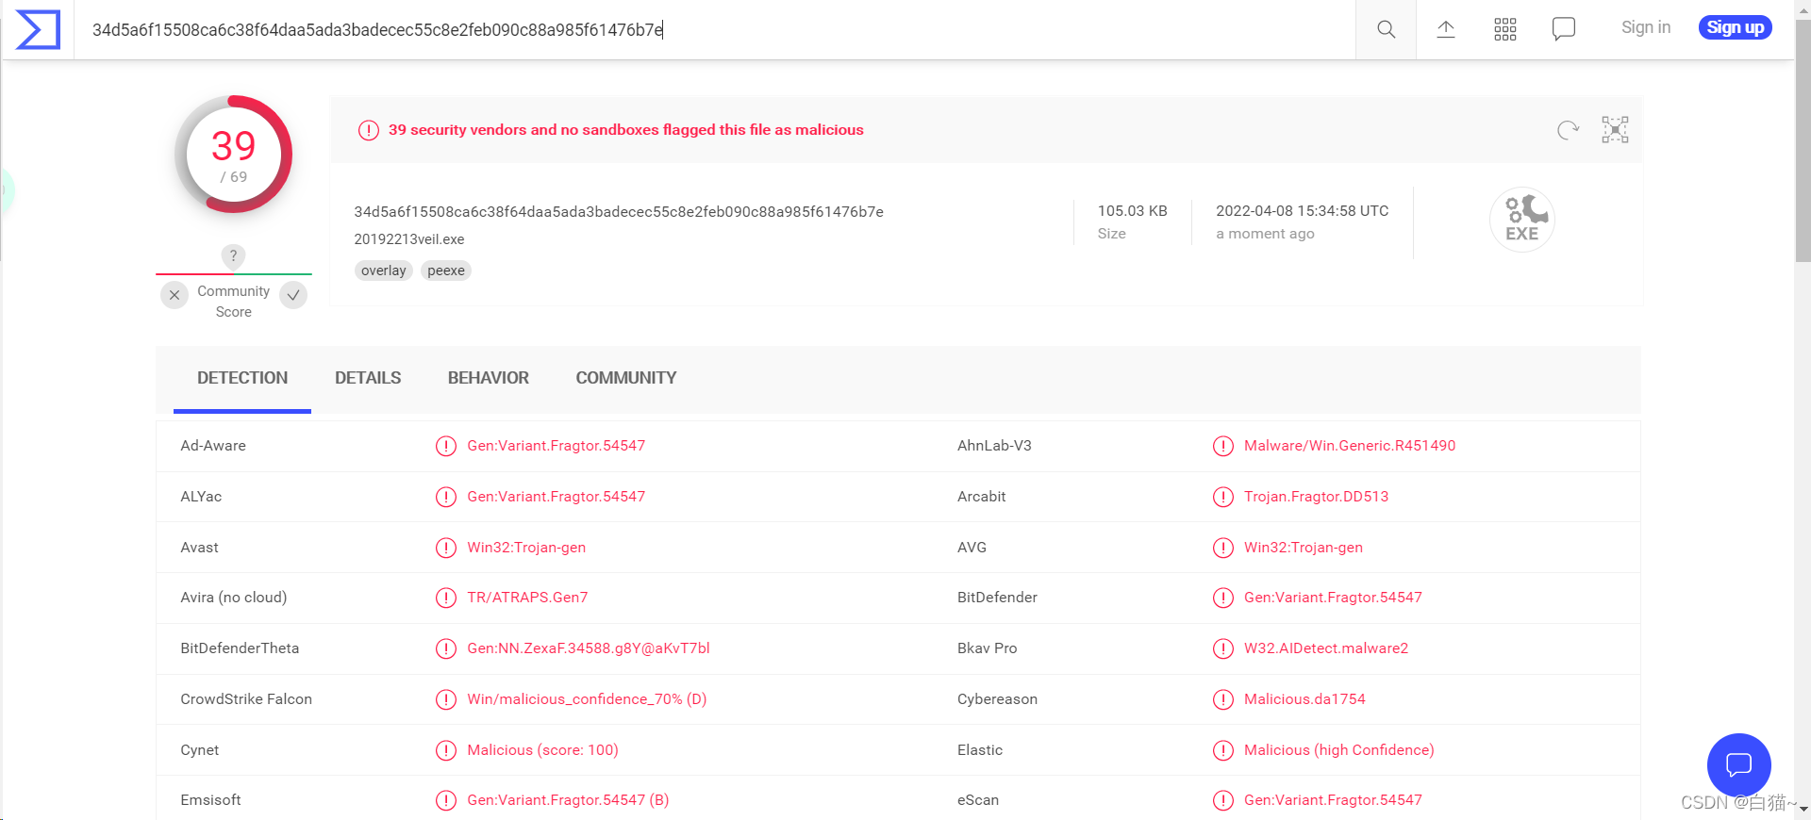Click the Avira detection warning icon

click(x=446, y=598)
